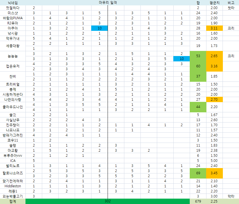
Task: Select the blue 10 cell in 아쿠아 row
Action: [99, 28]
